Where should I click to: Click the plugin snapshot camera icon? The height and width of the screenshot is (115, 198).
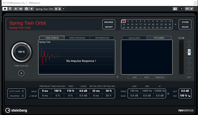coord(175,9)
